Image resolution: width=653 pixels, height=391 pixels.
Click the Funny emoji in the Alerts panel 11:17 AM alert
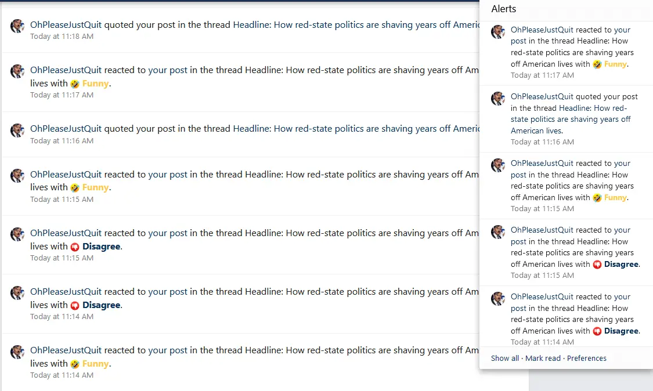pyautogui.click(x=597, y=64)
